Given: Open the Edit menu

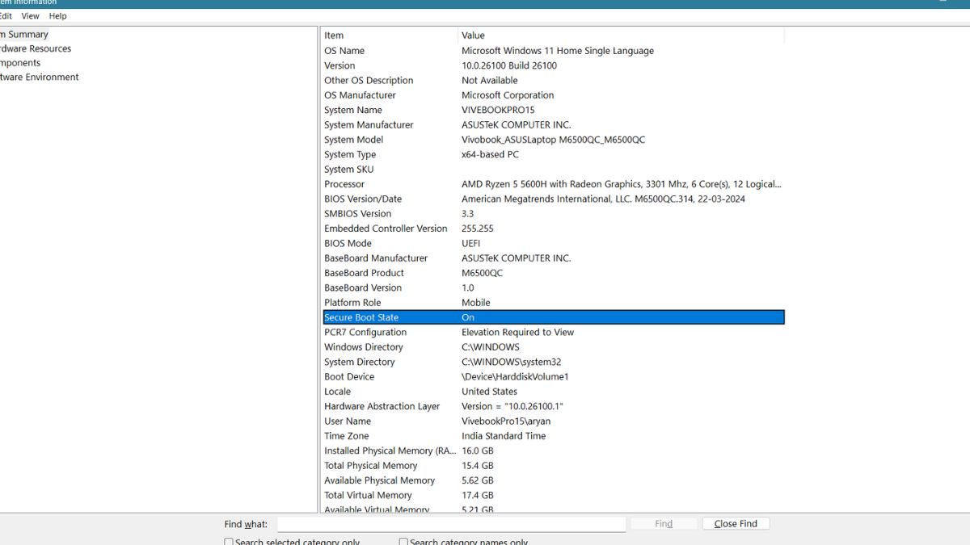Looking at the screenshot, I should coord(6,16).
